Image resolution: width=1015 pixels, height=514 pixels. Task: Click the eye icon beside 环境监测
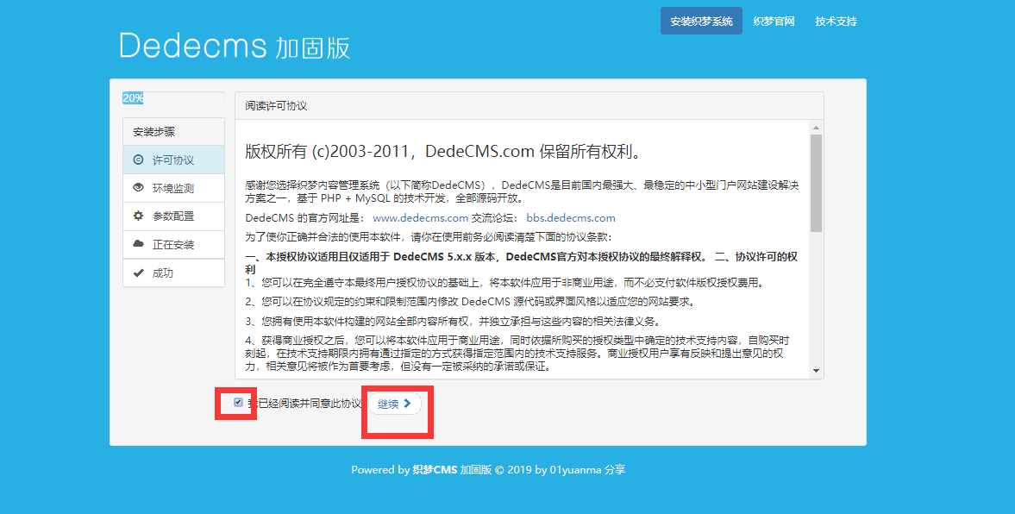[138, 188]
